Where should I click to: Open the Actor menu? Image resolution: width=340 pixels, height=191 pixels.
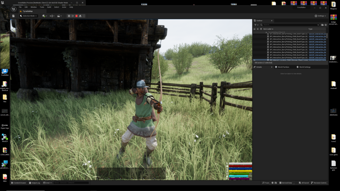(64, 7)
